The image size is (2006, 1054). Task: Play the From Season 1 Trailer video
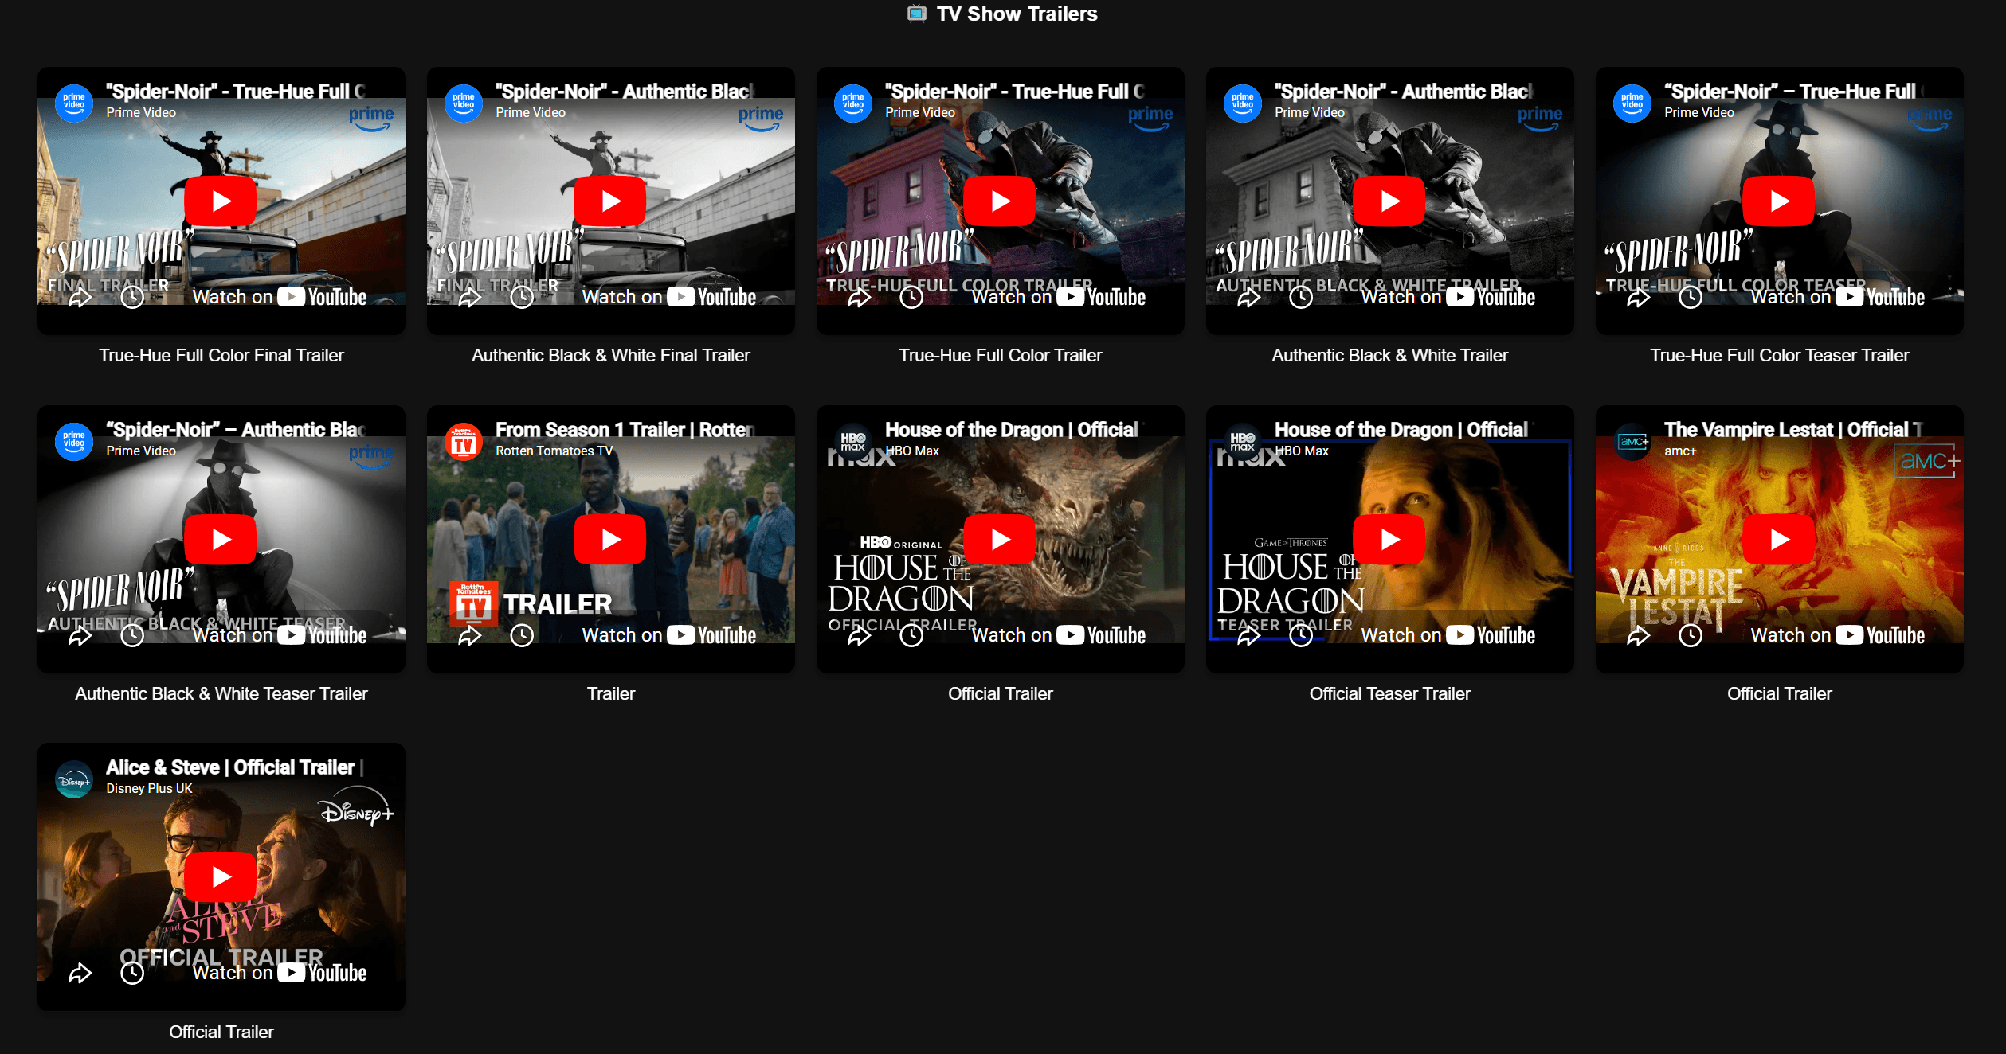click(x=610, y=540)
